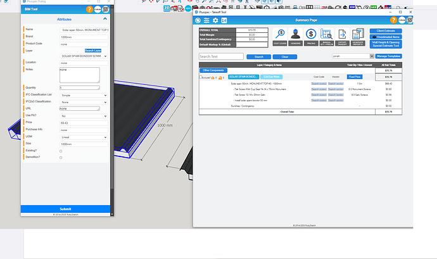This screenshot has height=259, width=437.
Task: Click the Notes text area
Action: (x=80, y=75)
